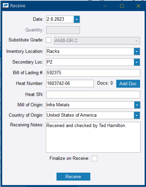Viewport: 146px width, 187px height.
Task: Click the greyed A500-GR.C grade dropdown
Action: tap(97, 41)
